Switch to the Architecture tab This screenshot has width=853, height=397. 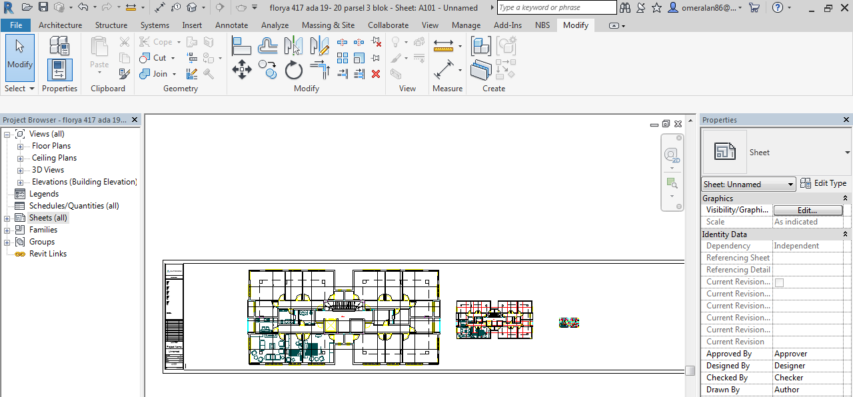click(x=61, y=25)
